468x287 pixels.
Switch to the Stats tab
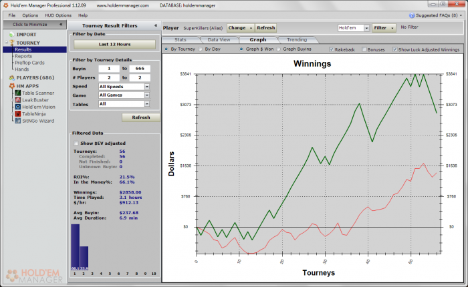(x=181, y=39)
